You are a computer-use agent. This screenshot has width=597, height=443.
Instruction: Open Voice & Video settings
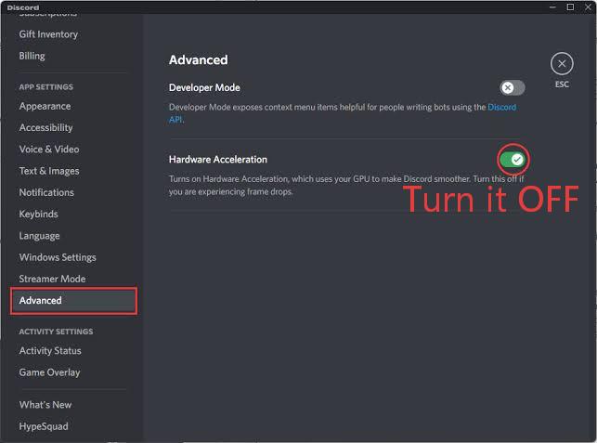pos(49,150)
